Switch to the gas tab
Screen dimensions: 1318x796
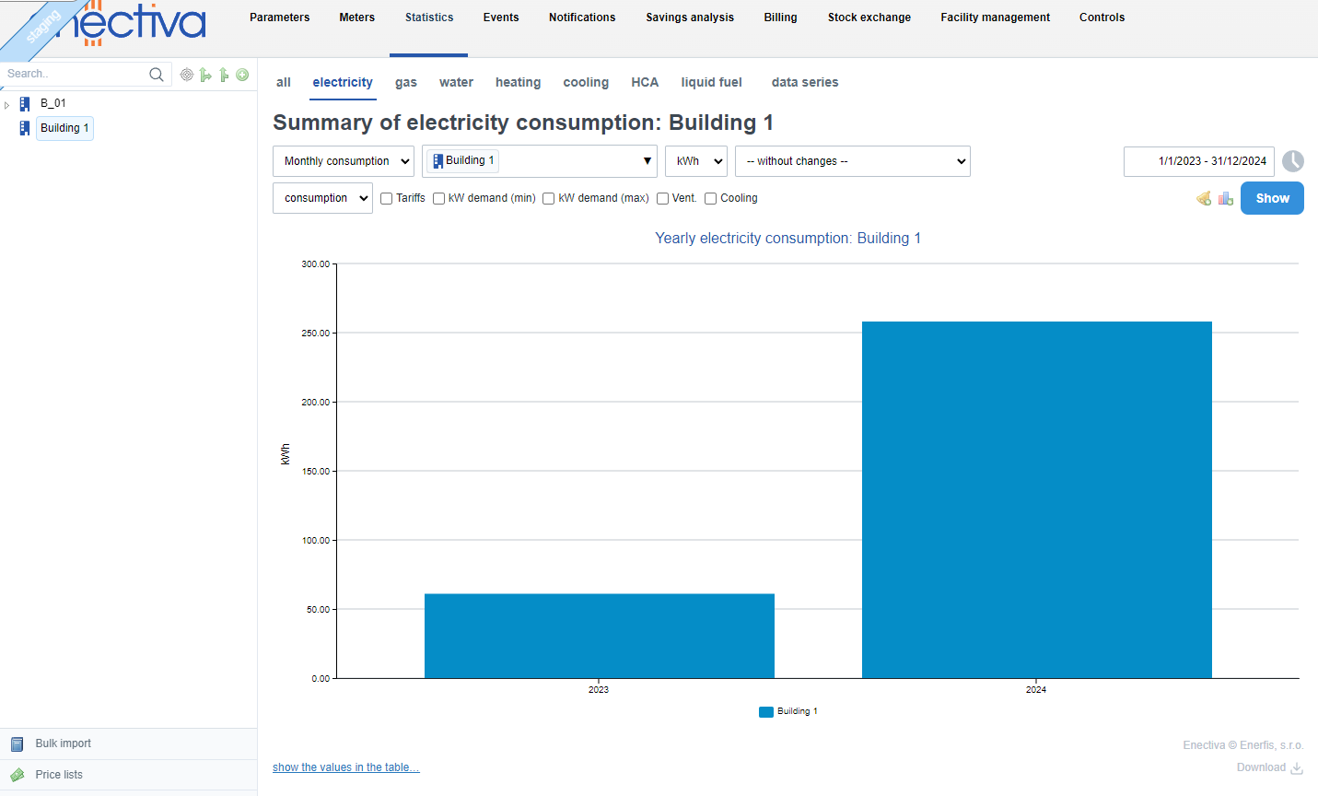[406, 83]
